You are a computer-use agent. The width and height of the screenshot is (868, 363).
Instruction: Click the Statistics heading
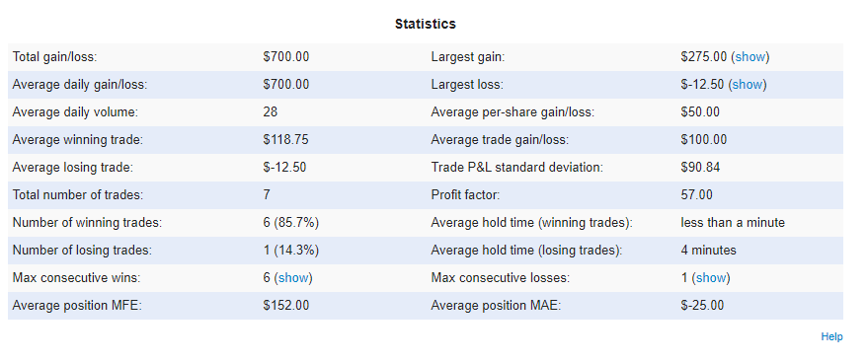(x=426, y=24)
